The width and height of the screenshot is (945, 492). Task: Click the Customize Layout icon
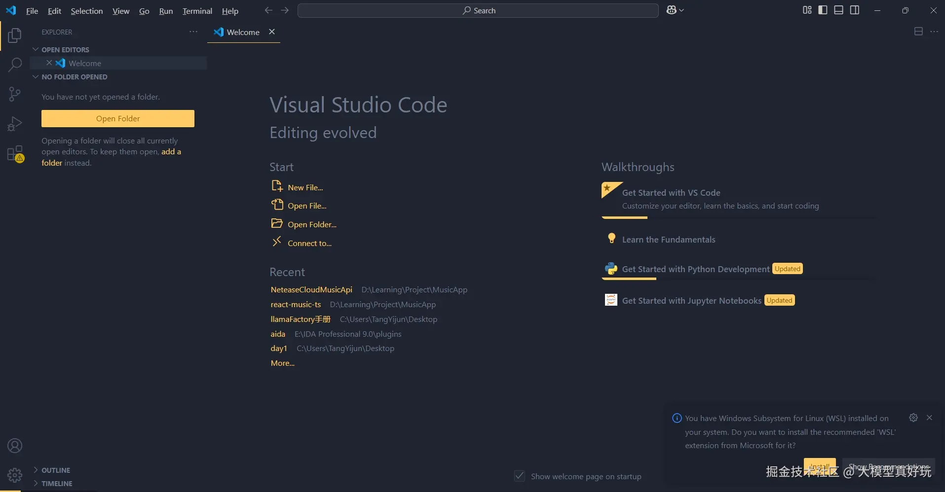[x=807, y=10]
